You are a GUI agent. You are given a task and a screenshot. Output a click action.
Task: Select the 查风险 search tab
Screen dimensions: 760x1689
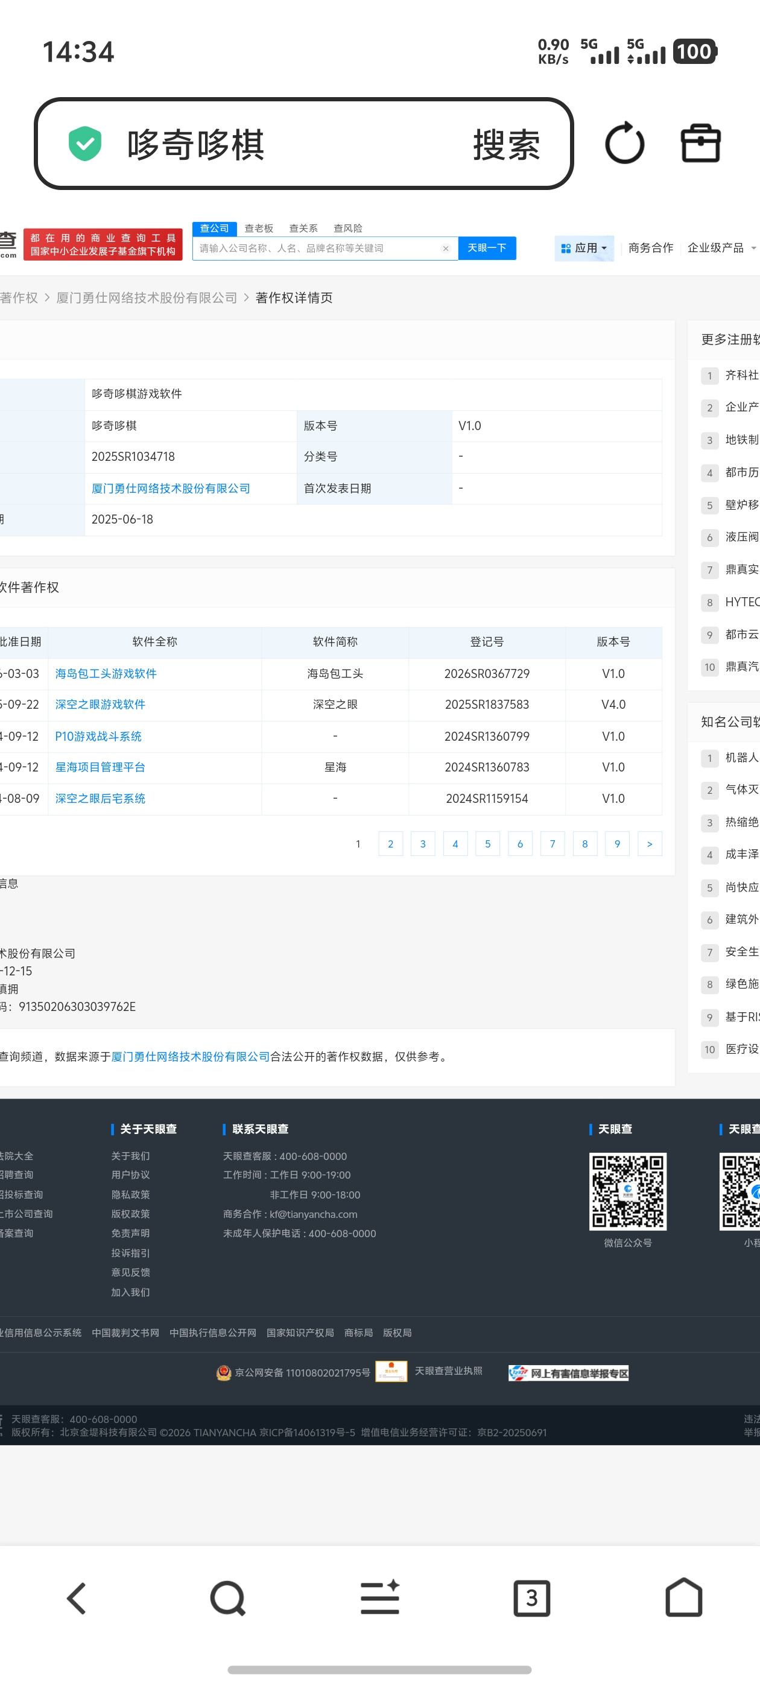pos(348,228)
